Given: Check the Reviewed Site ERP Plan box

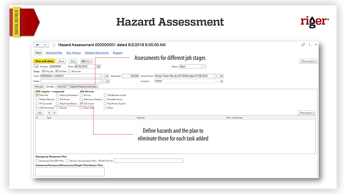Looking at the screenshot, I should tap(37, 161).
